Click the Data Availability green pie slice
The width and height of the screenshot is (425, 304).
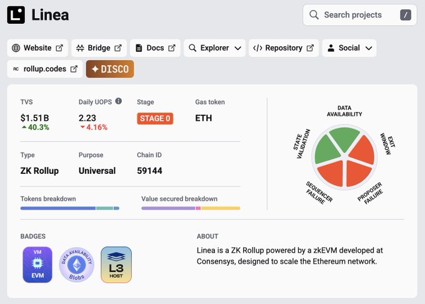(344, 138)
